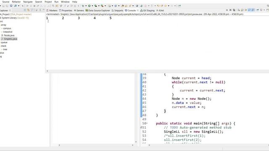Open the Back navigation history dropdown
This screenshot has width=269, height=151.
coord(169,6)
